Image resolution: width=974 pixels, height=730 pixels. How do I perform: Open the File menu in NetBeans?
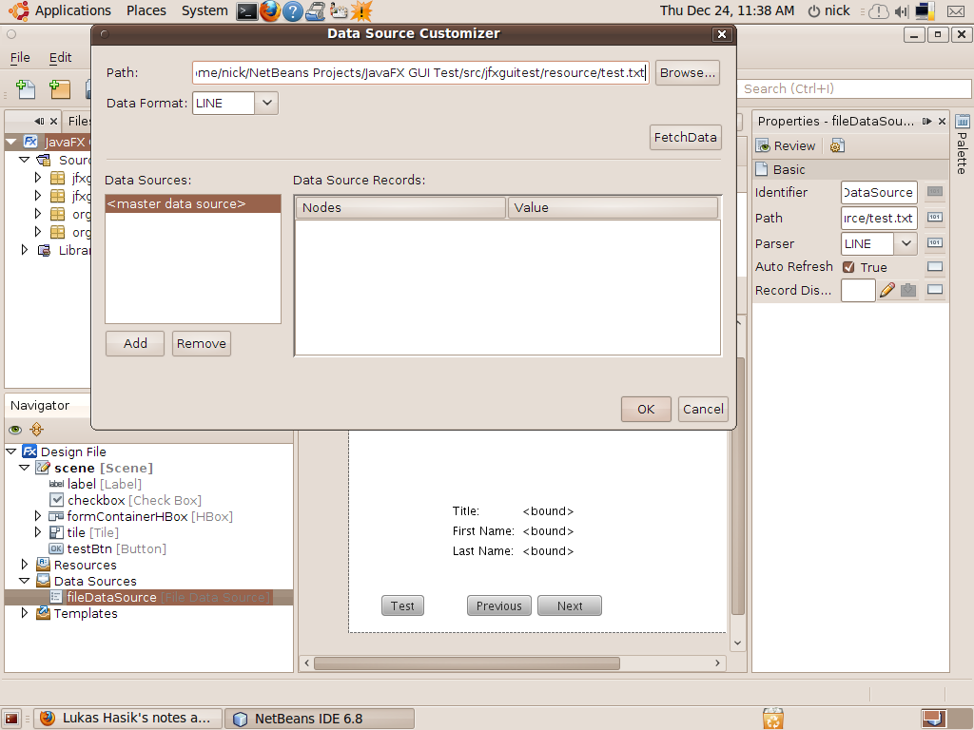[x=20, y=58]
